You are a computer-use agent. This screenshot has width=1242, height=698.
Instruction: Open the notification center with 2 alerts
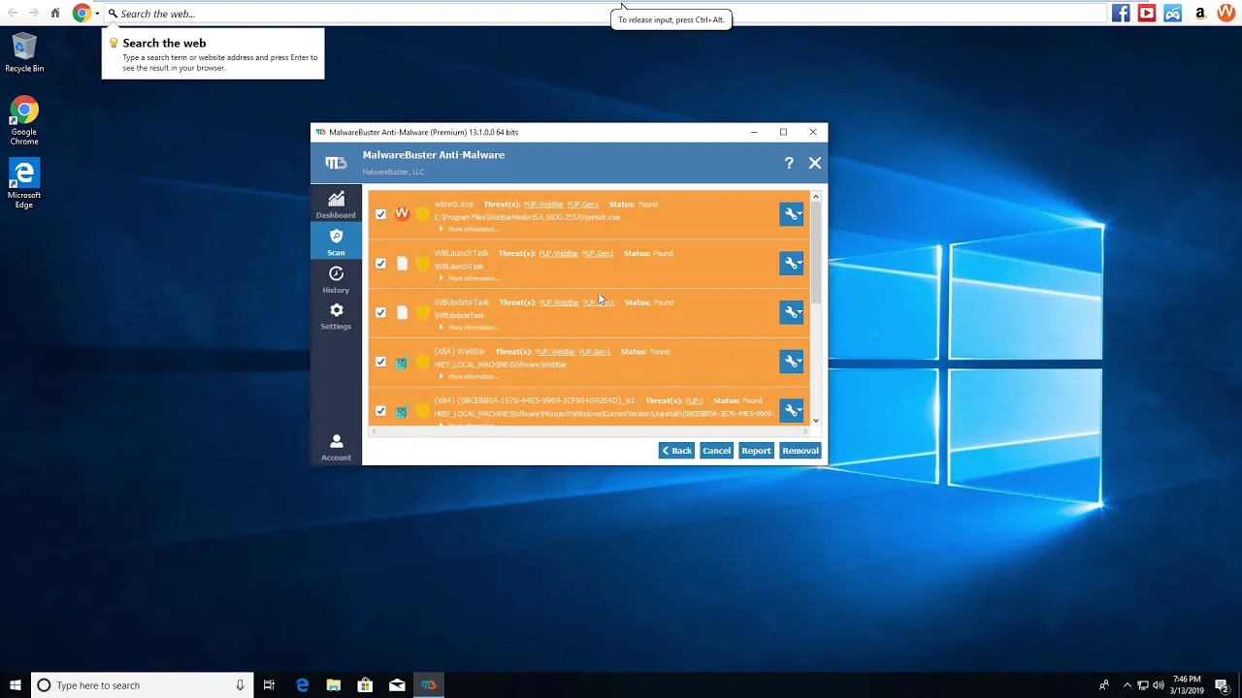coord(1225,685)
